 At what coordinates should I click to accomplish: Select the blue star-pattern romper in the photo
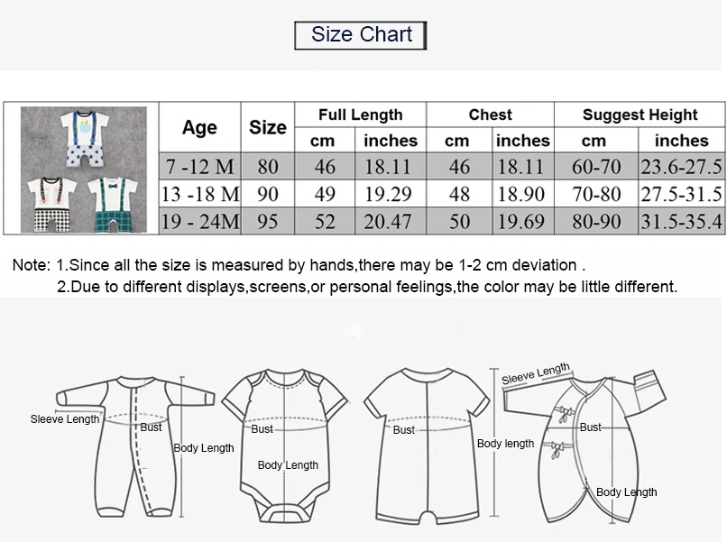pyautogui.click(x=85, y=138)
